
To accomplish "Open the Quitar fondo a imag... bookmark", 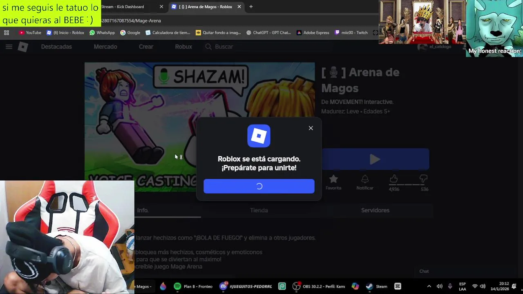I will pyautogui.click(x=219, y=33).
